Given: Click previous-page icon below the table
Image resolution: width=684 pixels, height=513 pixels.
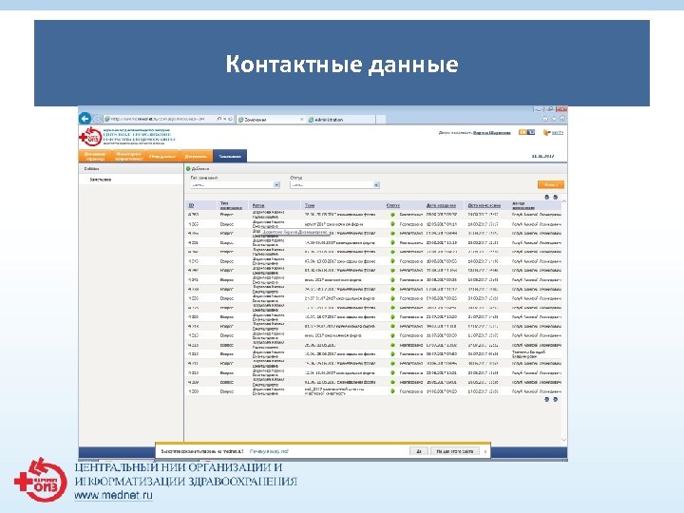Looking at the screenshot, I should pos(546,399).
